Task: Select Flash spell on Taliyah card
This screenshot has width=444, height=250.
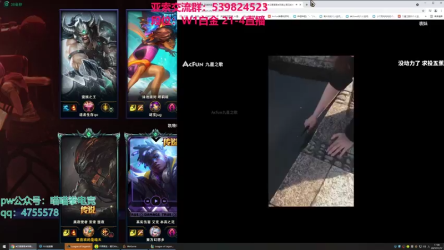Action: click(133, 108)
